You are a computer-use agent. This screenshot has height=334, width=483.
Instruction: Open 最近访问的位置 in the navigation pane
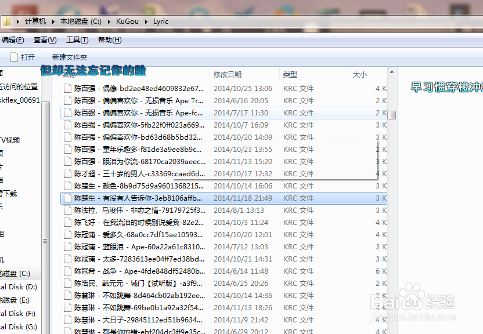pos(19,87)
